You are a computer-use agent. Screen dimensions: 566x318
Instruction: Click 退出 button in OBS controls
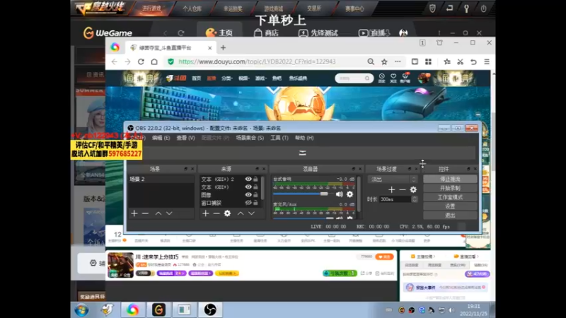(450, 216)
